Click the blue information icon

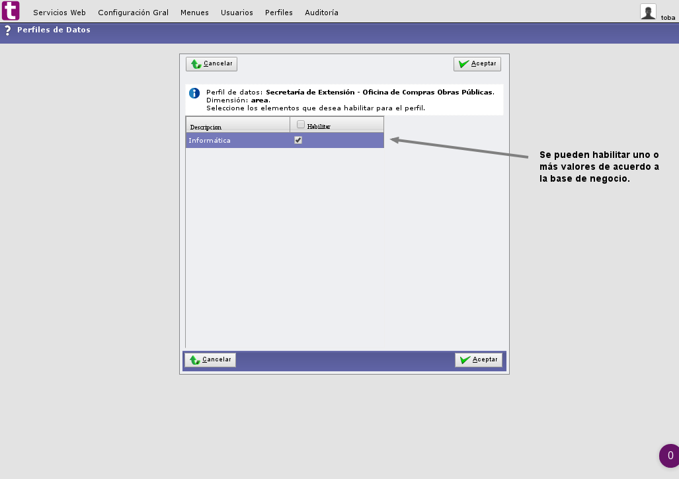coord(194,93)
